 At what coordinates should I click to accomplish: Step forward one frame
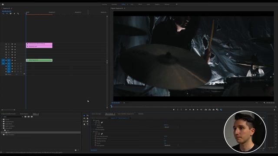pos(197,110)
